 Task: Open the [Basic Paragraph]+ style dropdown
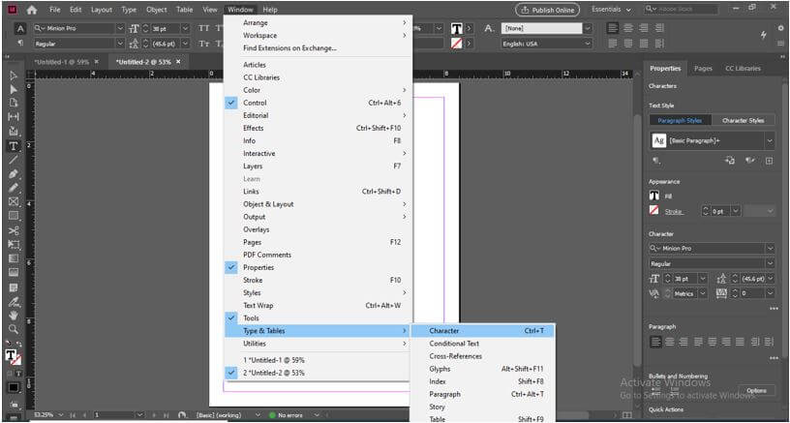coord(770,141)
